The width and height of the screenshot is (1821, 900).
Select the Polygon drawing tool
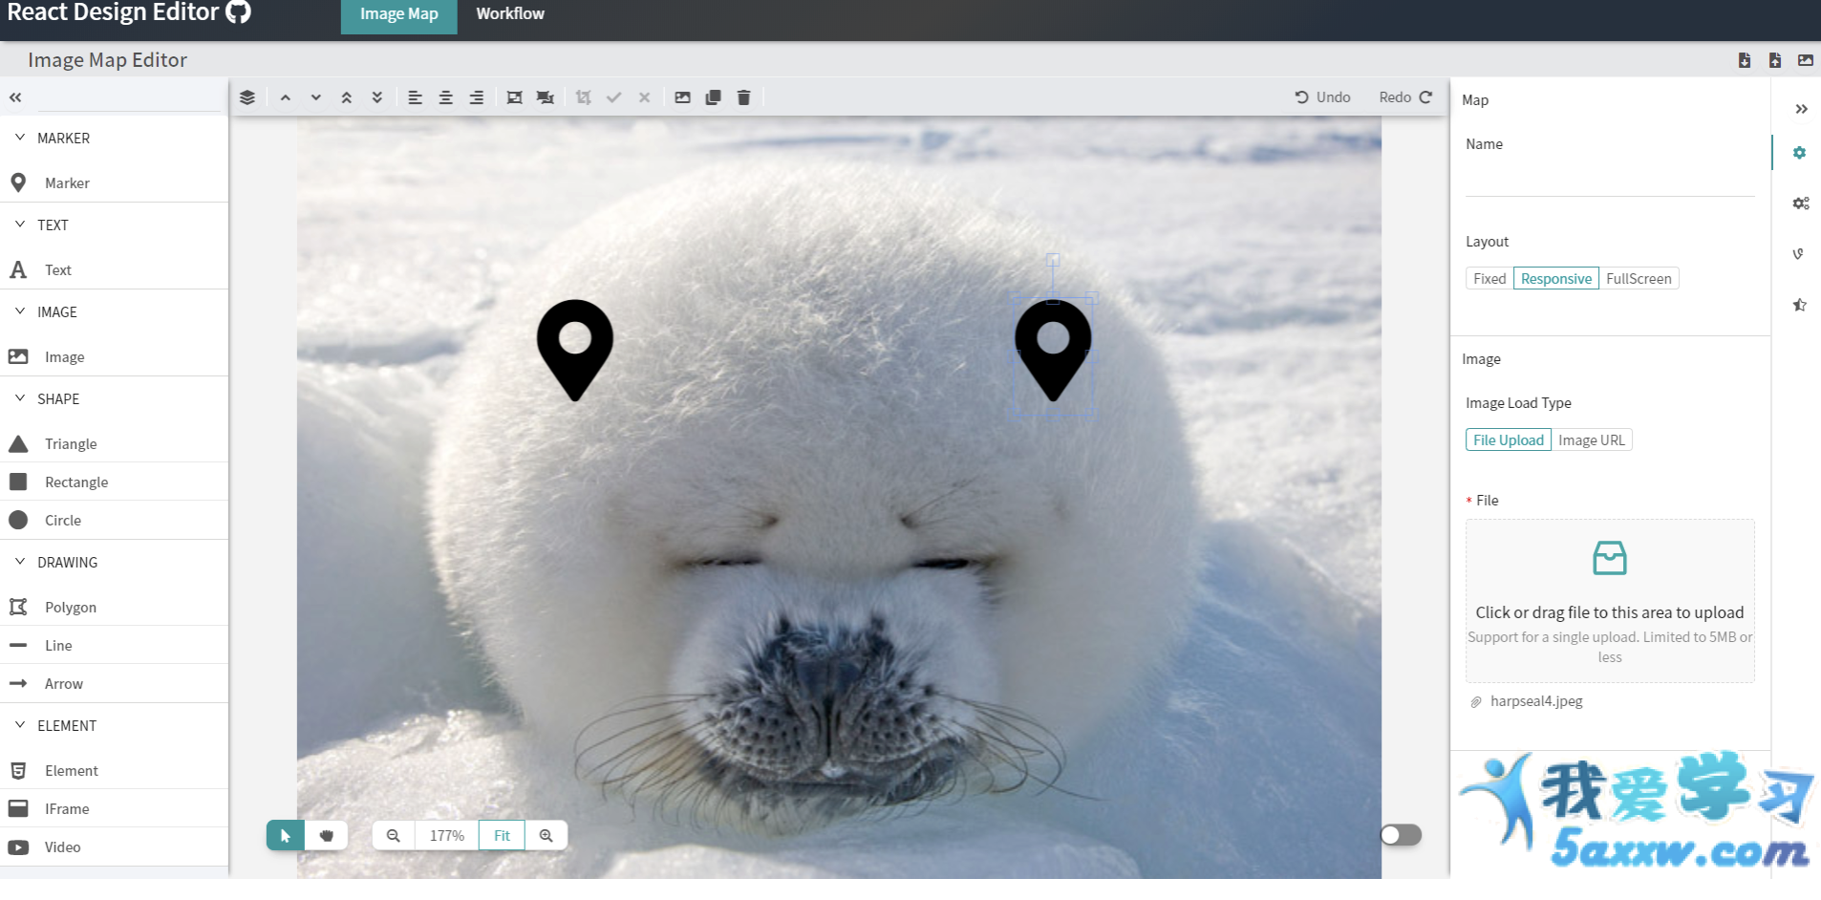[114, 607]
